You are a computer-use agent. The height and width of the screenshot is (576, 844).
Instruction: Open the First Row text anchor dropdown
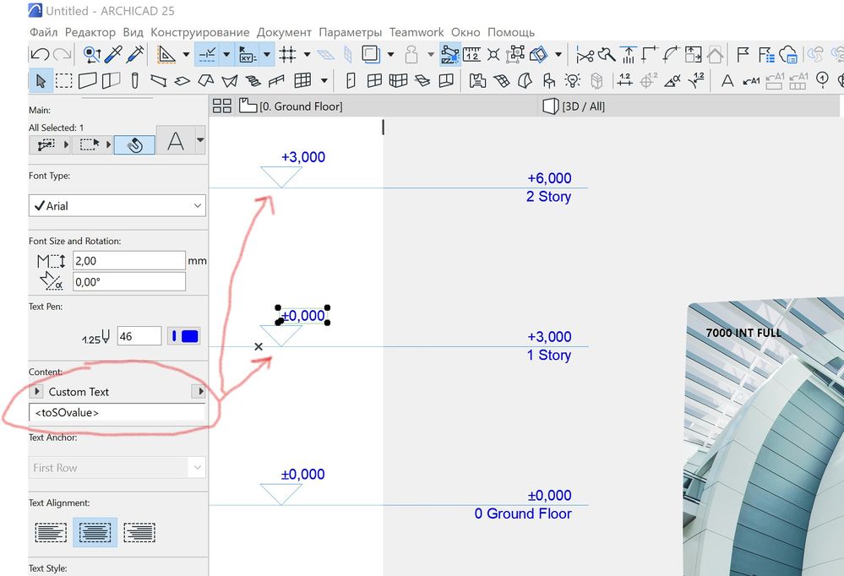pos(117,468)
